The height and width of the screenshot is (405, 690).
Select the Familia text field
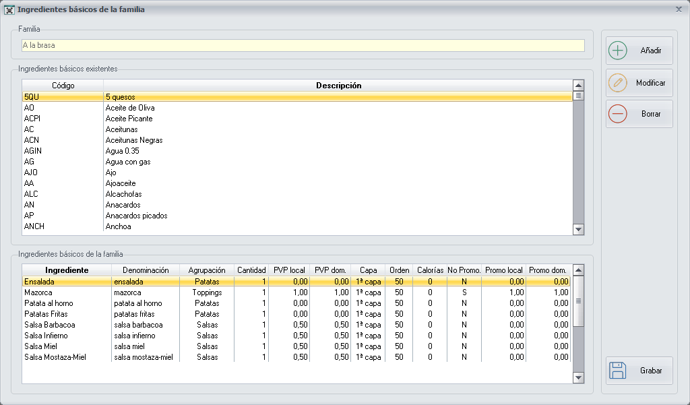pos(303,45)
